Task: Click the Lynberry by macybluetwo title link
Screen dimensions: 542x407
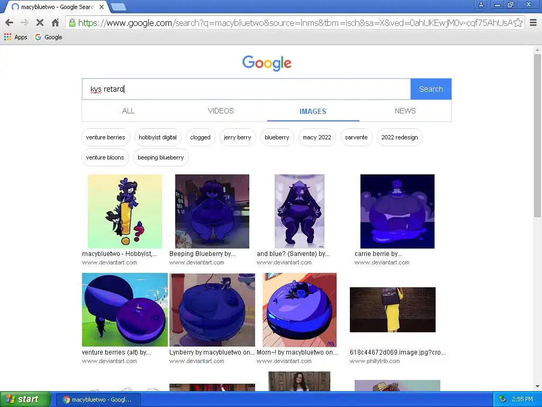Action: point(212,352)
